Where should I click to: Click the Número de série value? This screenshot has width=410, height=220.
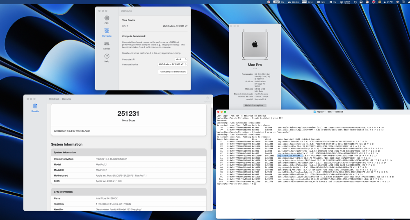pos(261,97)
